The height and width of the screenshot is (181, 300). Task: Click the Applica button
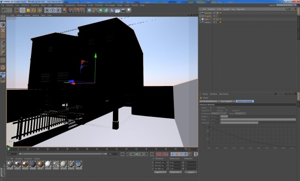(191, 172)
